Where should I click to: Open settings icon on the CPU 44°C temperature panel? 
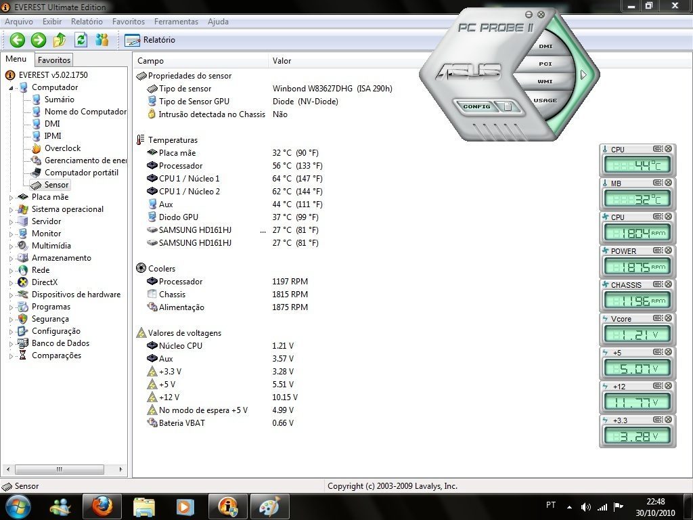[658, 149]
